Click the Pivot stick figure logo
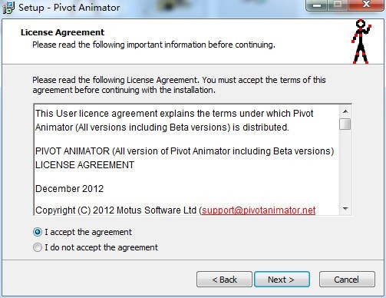The height and width of the screenshot is (298, 386). click(x=361, y=41)
